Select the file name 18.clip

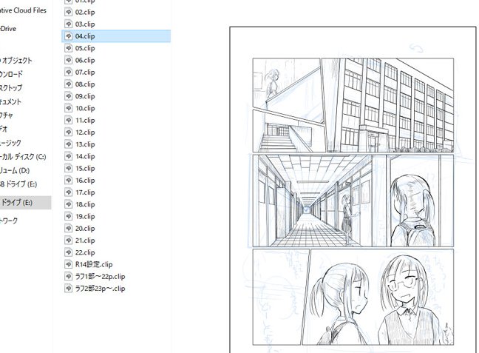point(85,204)
